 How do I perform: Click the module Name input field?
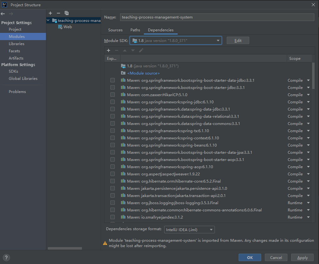217,17
